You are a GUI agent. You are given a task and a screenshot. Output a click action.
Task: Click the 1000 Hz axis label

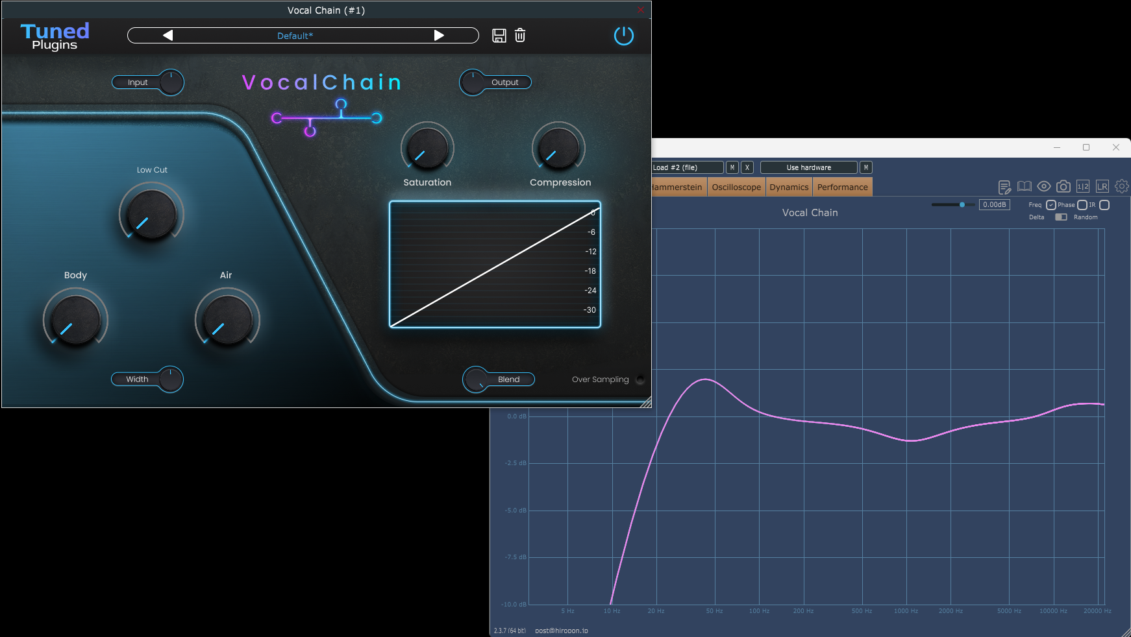point(906,611)
